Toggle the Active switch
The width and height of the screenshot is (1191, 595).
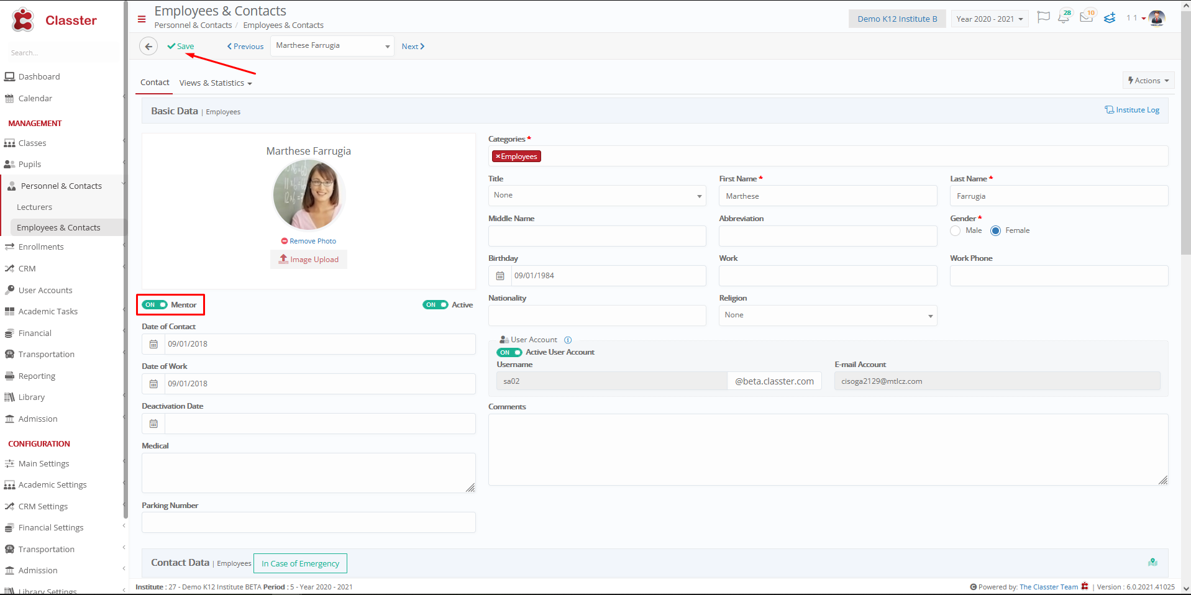coord(436,305)
